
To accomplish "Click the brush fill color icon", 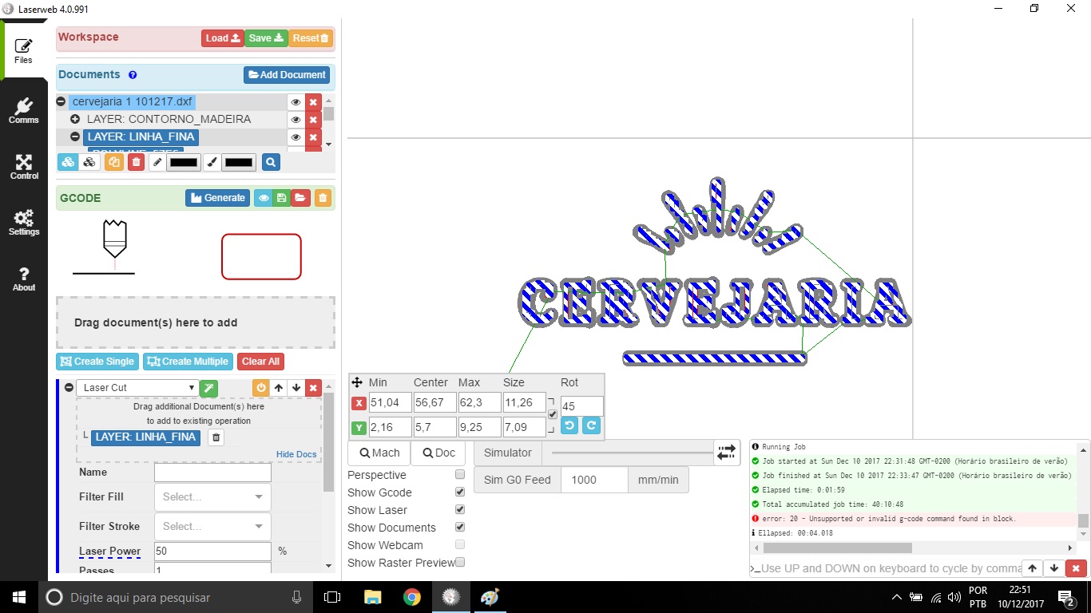I will point(212,162).
